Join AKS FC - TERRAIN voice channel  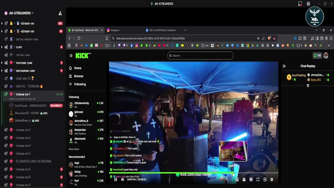(x=33, y=86)
